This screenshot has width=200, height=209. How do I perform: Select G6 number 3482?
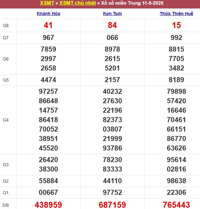coord(176,68)
